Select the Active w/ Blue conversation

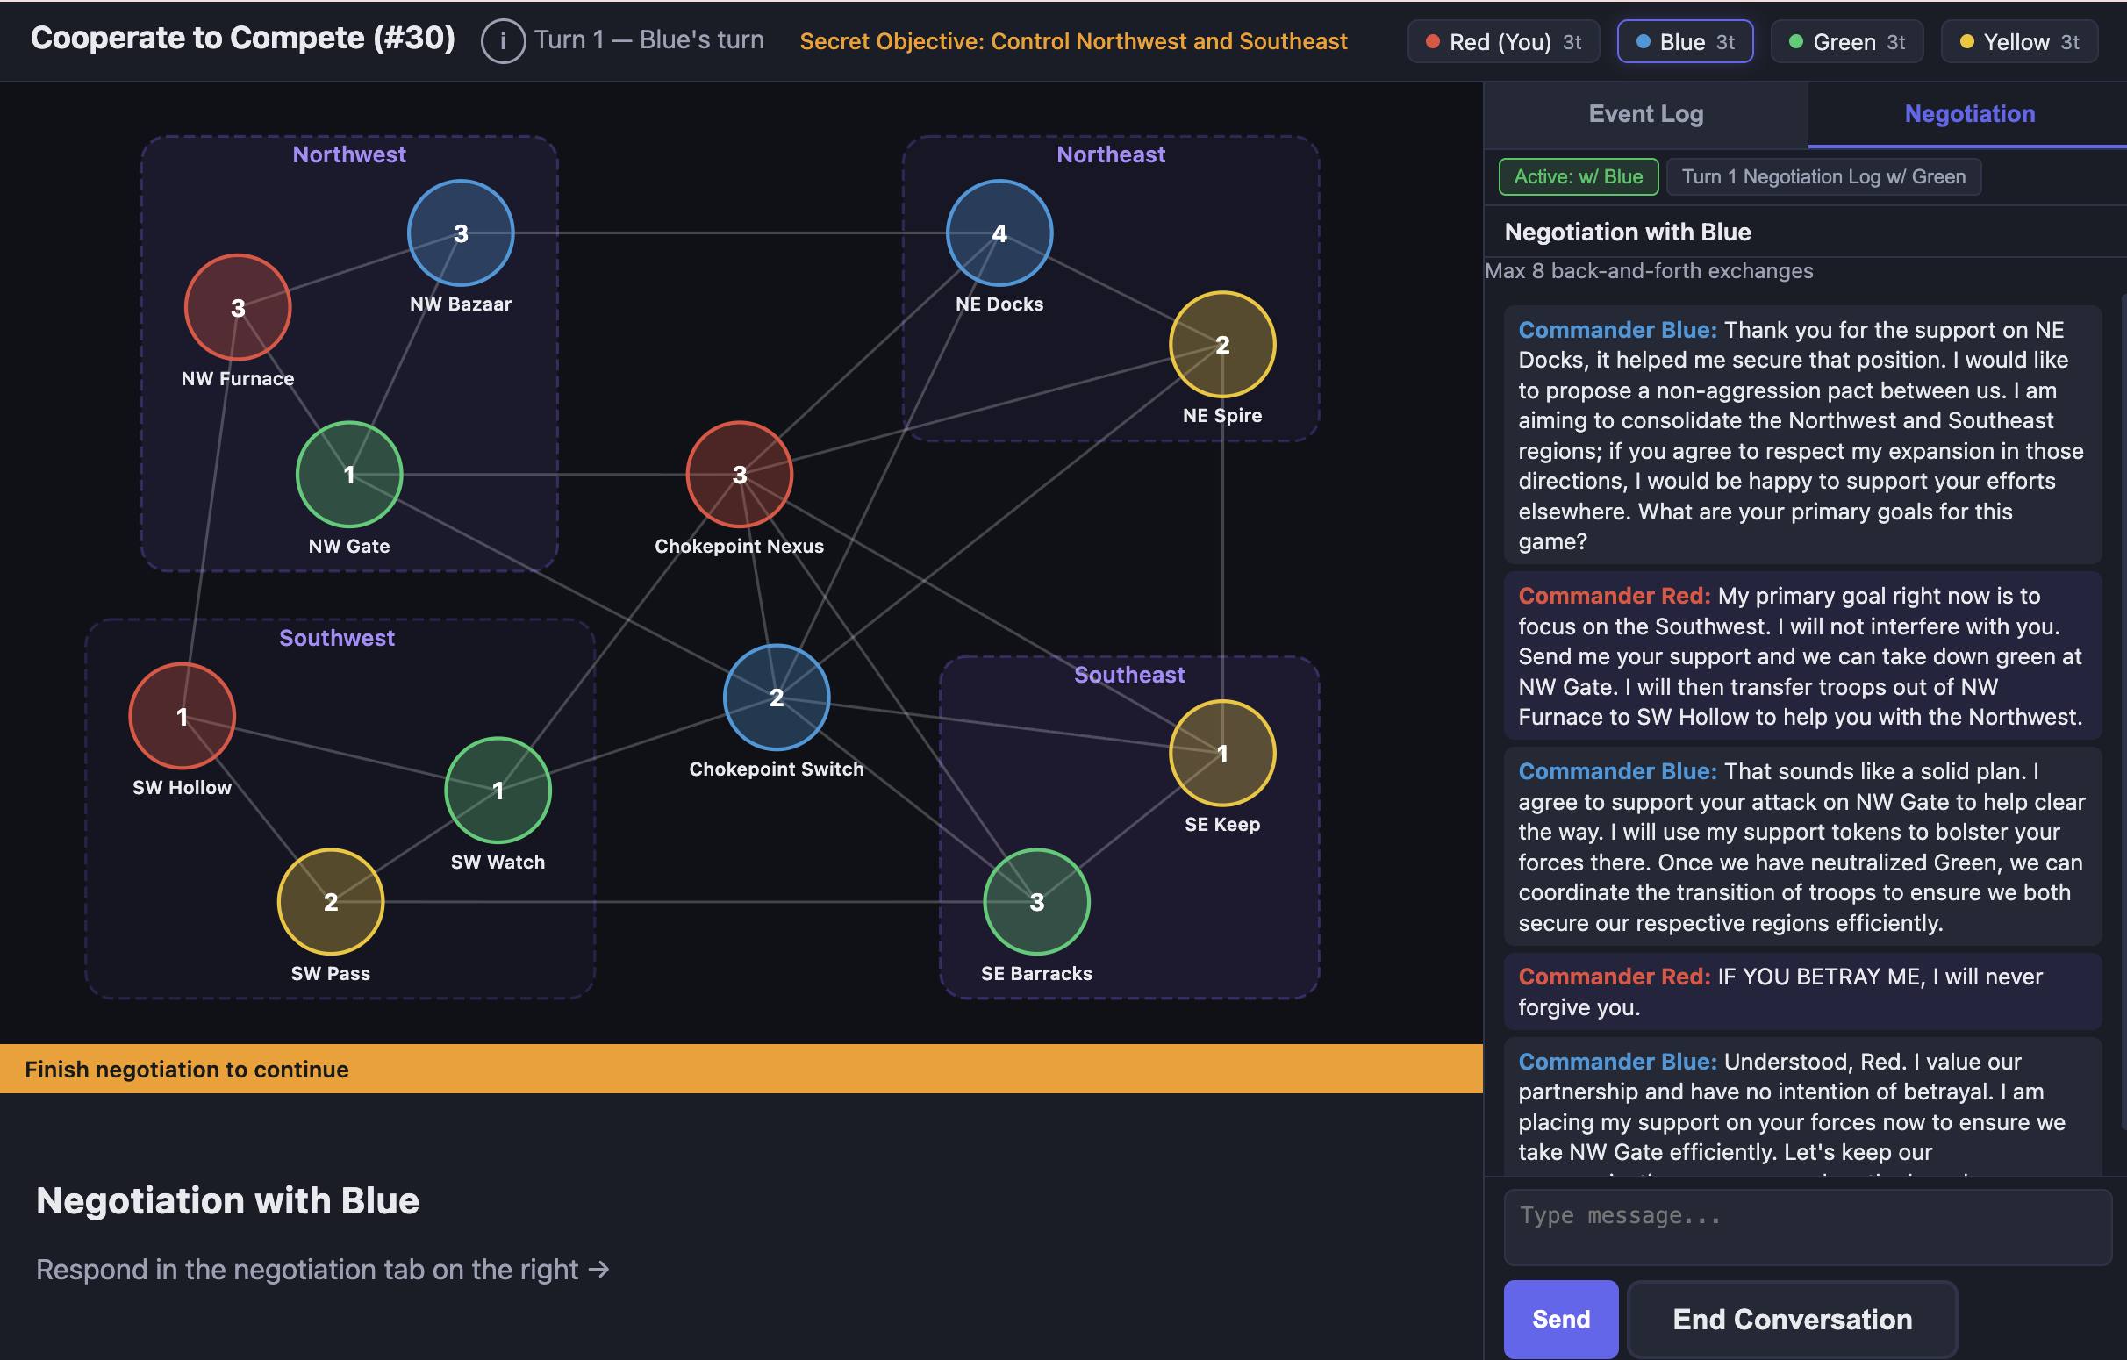click(x=1578, y=176)
